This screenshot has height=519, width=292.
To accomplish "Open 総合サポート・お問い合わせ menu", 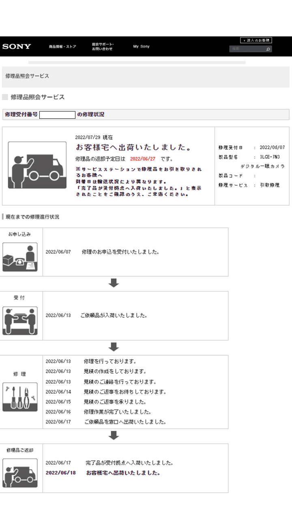I will (103, 47).
